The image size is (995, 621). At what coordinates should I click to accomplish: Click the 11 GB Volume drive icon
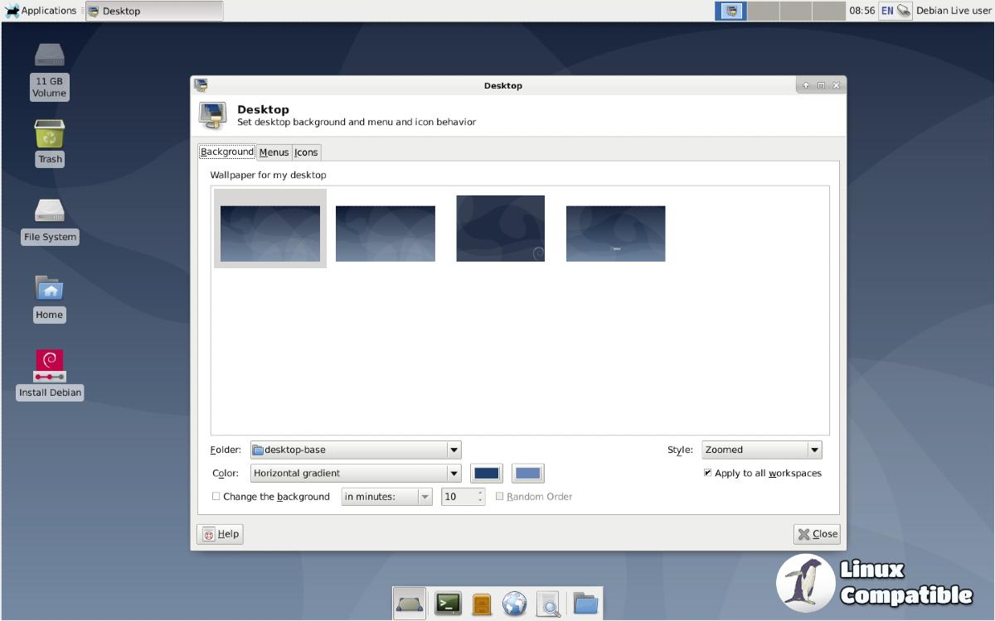(50, 56)
